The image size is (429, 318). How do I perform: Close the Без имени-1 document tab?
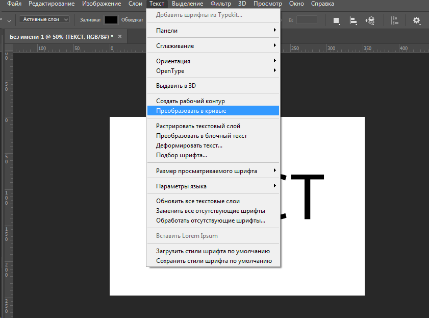tap(120, 36)
